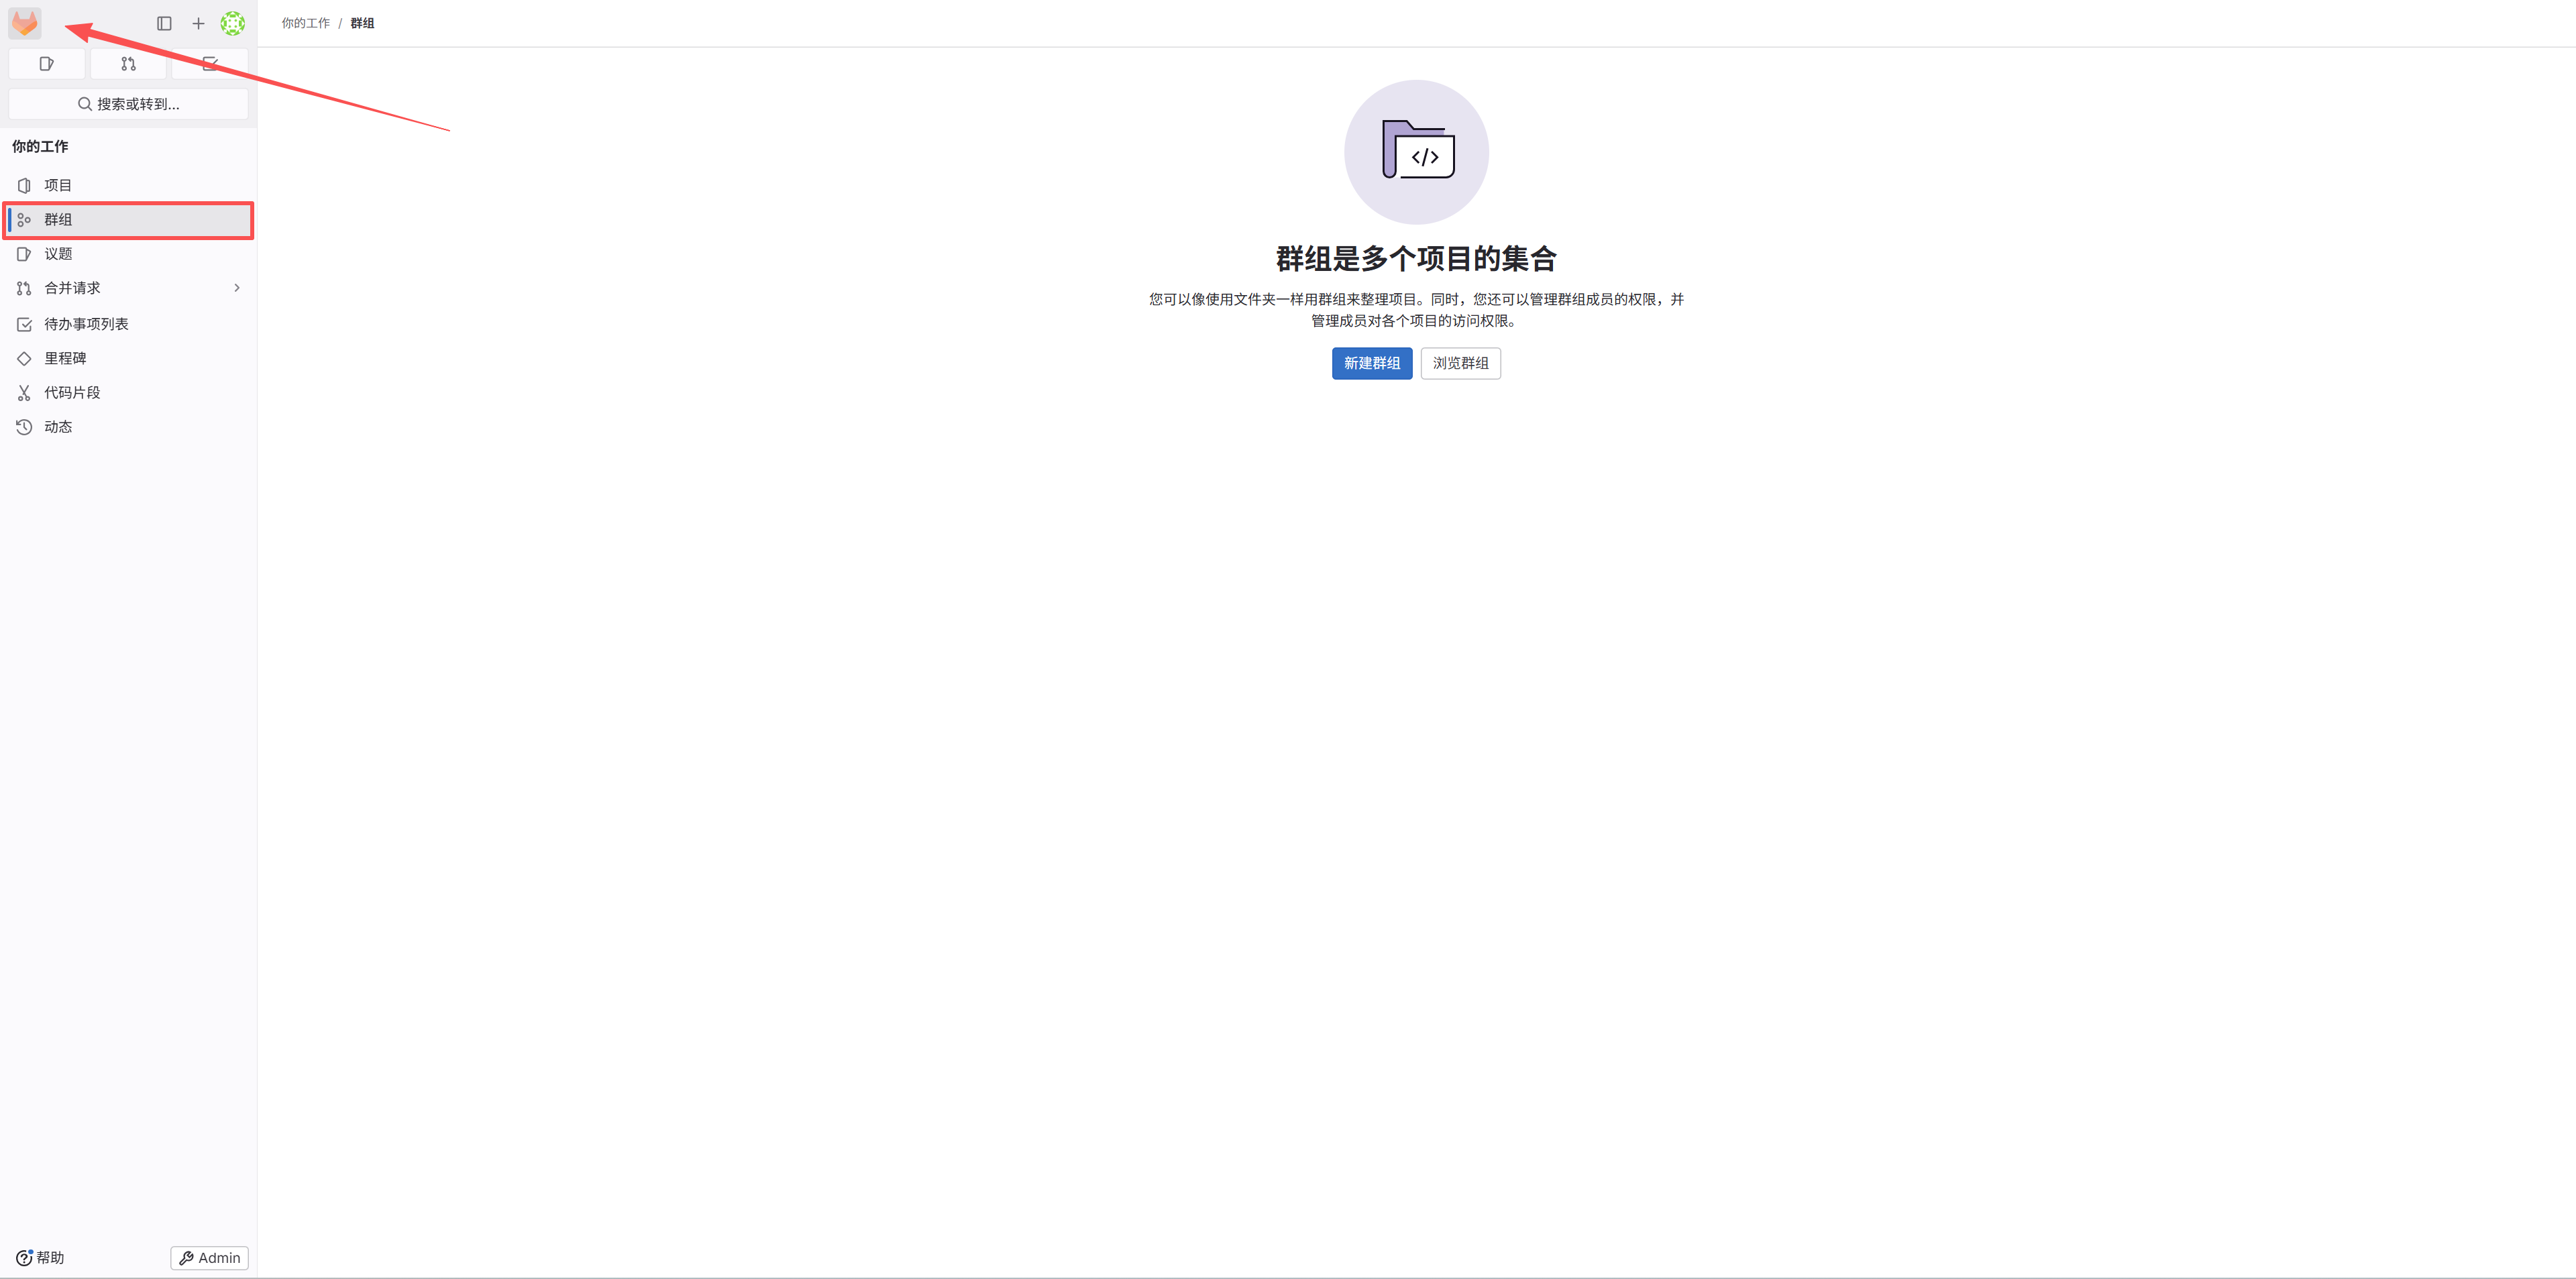This screenshot has height=1279, width=2576.
Task: Open 待办事项列表 in the sidebar
Action: point(128,324)
